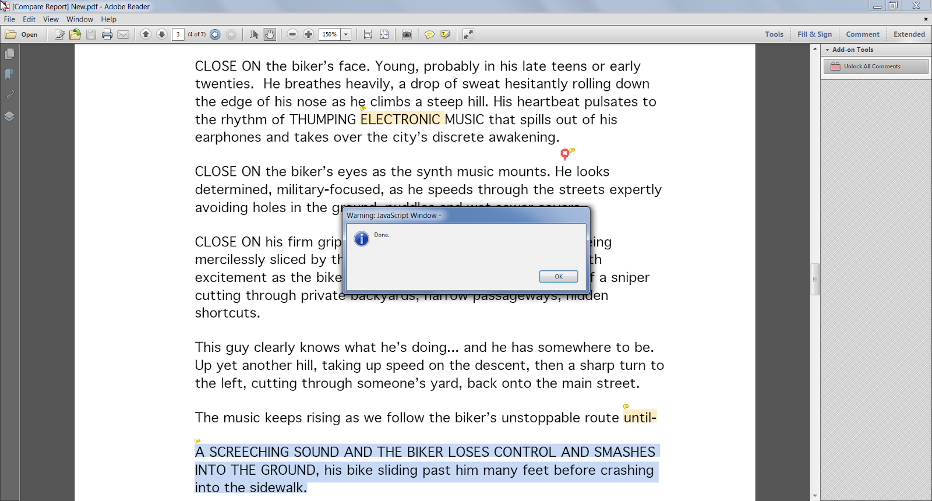This screenshot has width=932, height=501.
Task: Select the highlight text tool icon
Action: tap(446, 34)
